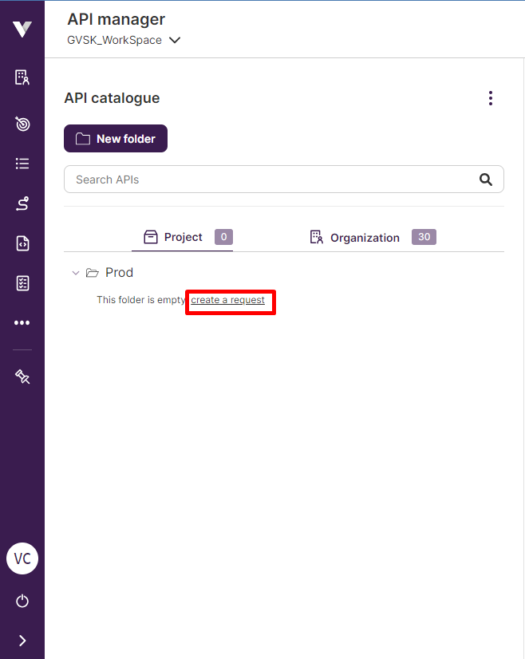Open the bulleted list icon in sidebar

pos(22,164)
